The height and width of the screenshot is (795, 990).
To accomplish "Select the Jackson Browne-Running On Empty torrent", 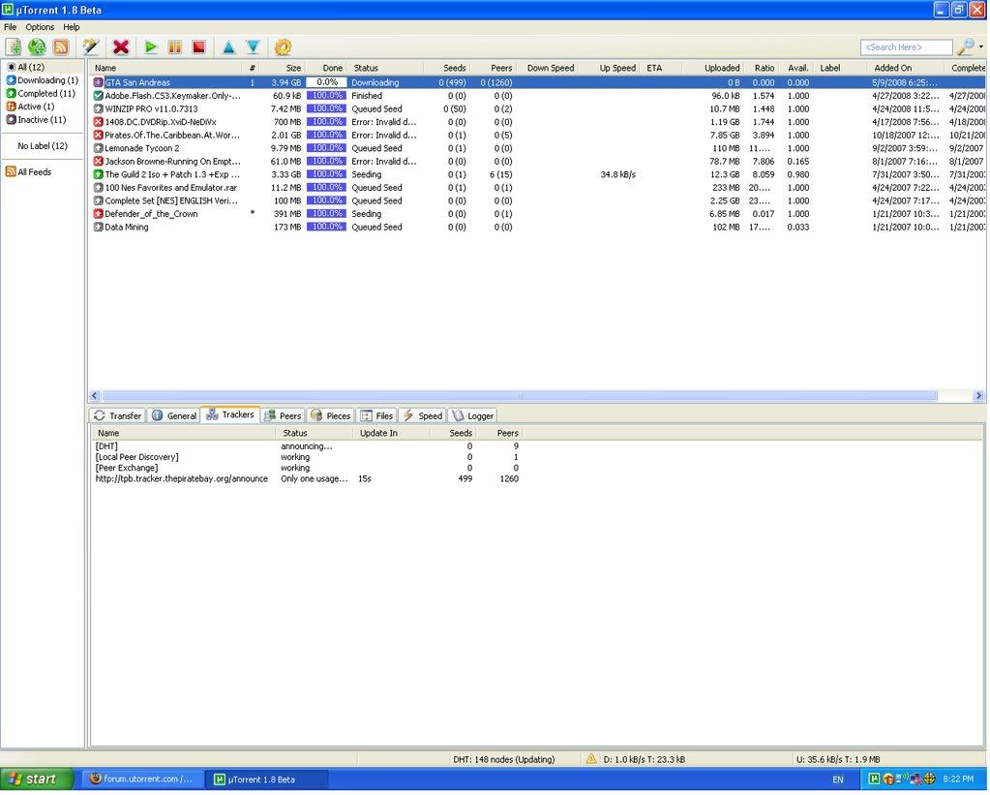I will coord(539,161).
